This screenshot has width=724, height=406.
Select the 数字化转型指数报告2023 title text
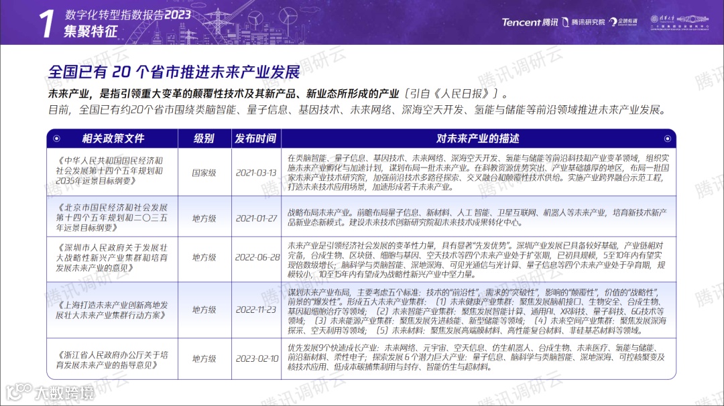(128, 15)
